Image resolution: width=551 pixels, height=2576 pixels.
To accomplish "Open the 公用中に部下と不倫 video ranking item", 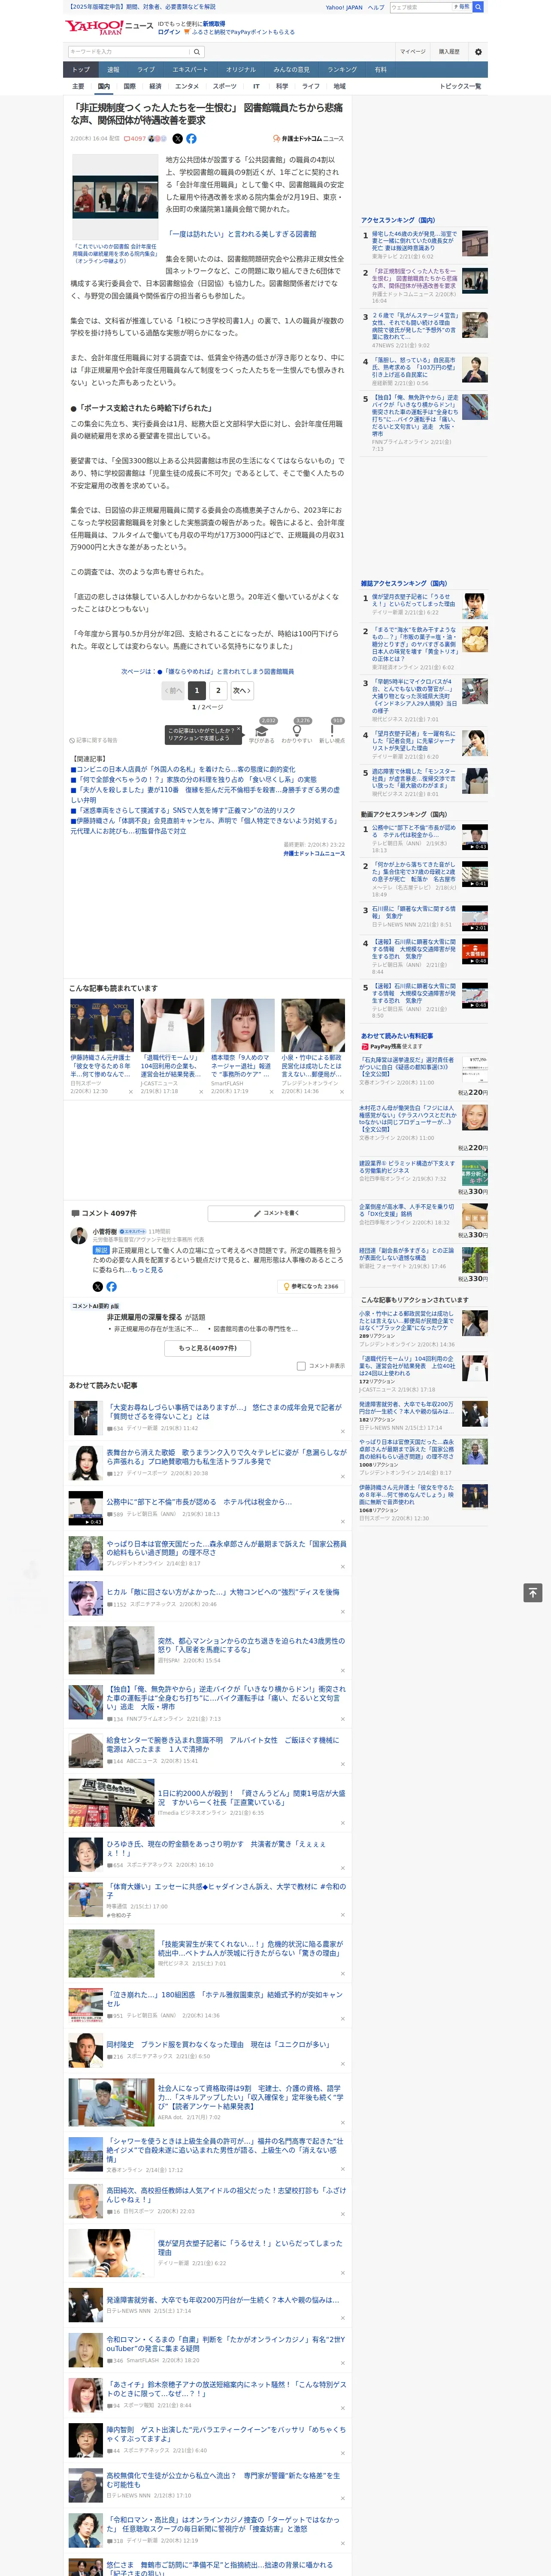I will 414,832.
